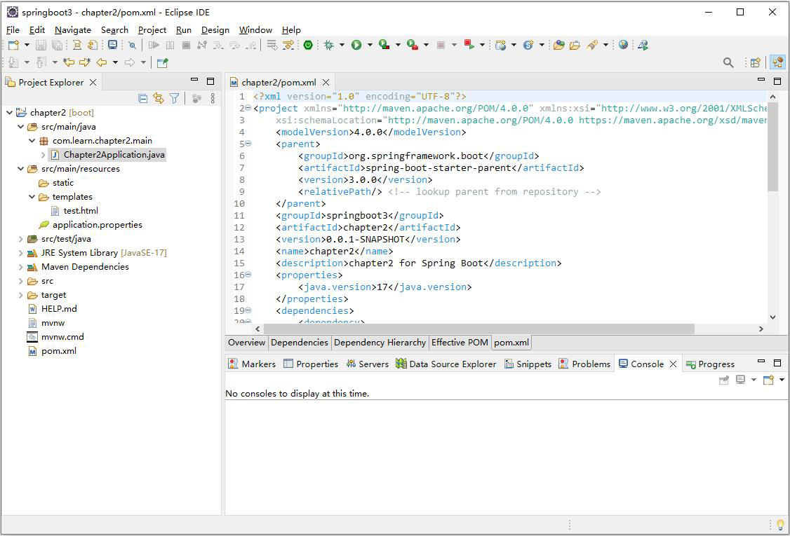Switch to Dependencies tab of POM editor
Viewport: 790px width, 536px height.
[300, 342]
